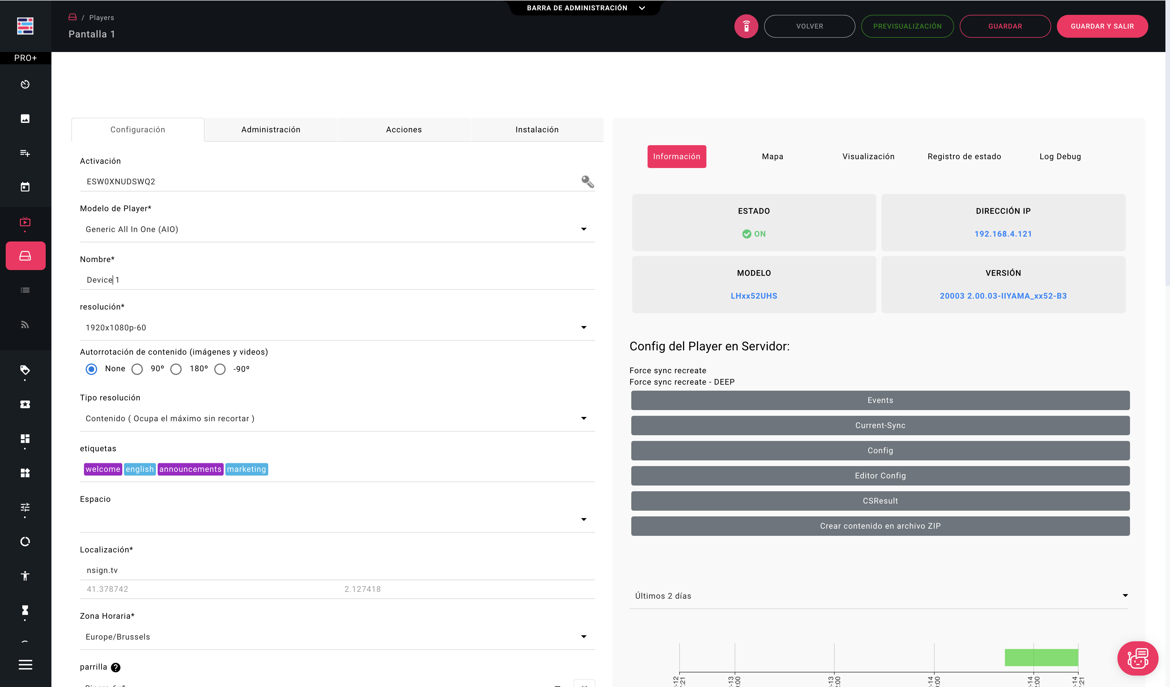Expand Últimos 2 días time range dropdown
Viewport: 1170px width, 687px height.
pos(1125,596)
